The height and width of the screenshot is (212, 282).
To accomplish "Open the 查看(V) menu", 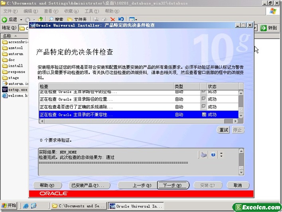I will click(51, 11).
